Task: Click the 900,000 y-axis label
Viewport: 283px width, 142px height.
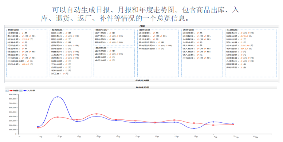Action: tap(13, 94)
